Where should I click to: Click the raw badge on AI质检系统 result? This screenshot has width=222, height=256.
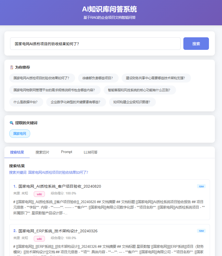pos(201,186)
